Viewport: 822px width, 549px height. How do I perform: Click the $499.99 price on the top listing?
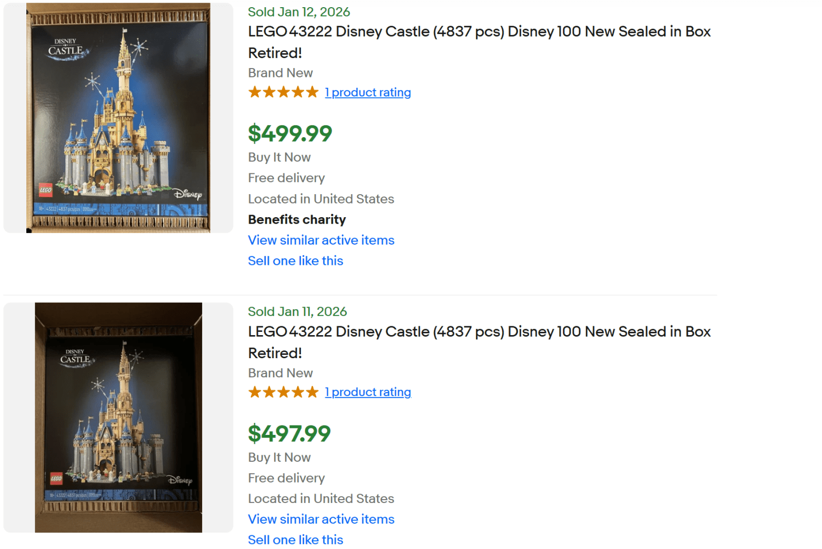290,133
